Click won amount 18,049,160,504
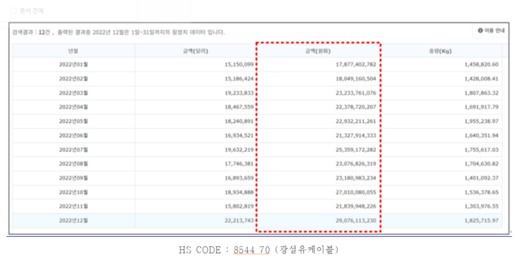515x262 pixels. [356, 78]
